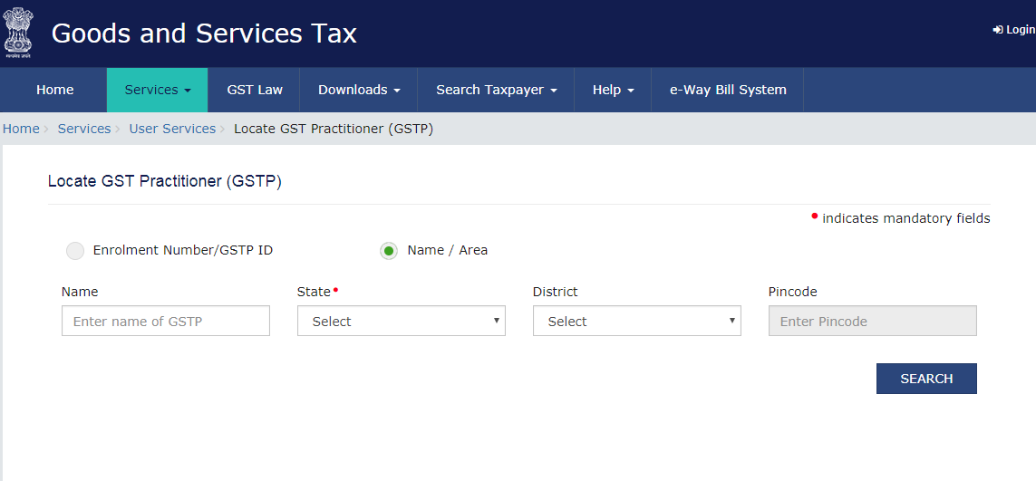
Task: Expand the Services menu
Action: [x=157, y=90]
